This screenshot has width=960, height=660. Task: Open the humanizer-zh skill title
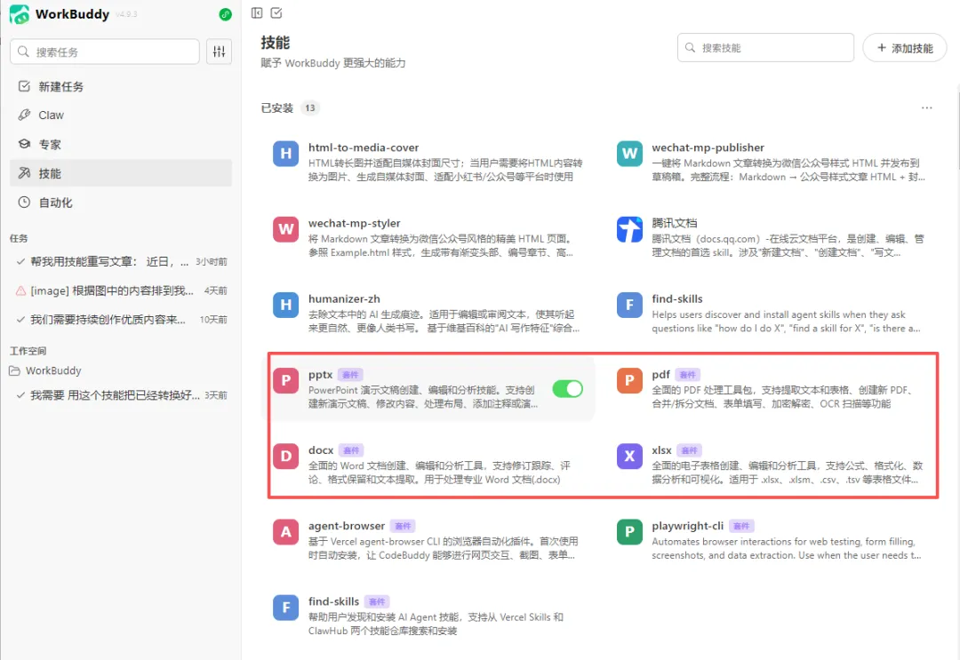pyautogui.click(x=344, y=298)
